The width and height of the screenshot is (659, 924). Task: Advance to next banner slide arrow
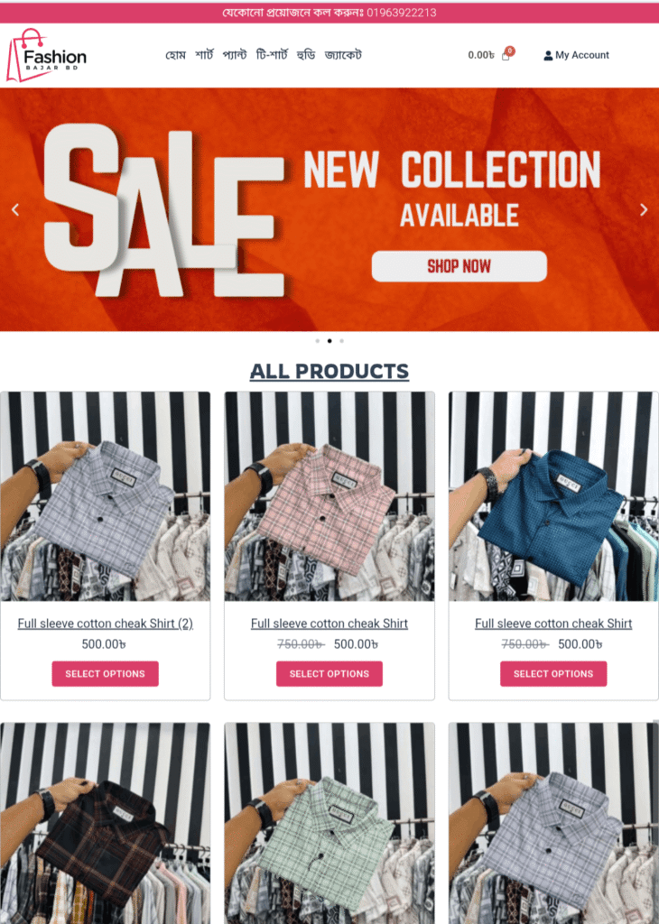point(644,209)
